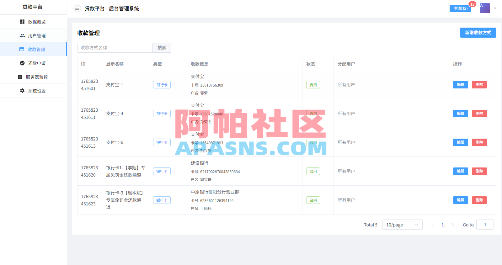The width and height of the screenshot is (502, 265).
Task: Click 启用 status tag for 建设银行 row
Action: tap(313, 171)
